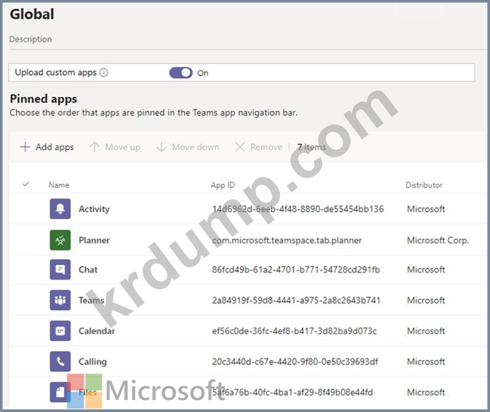Click Move up in the toolbar

click(115, 147)
